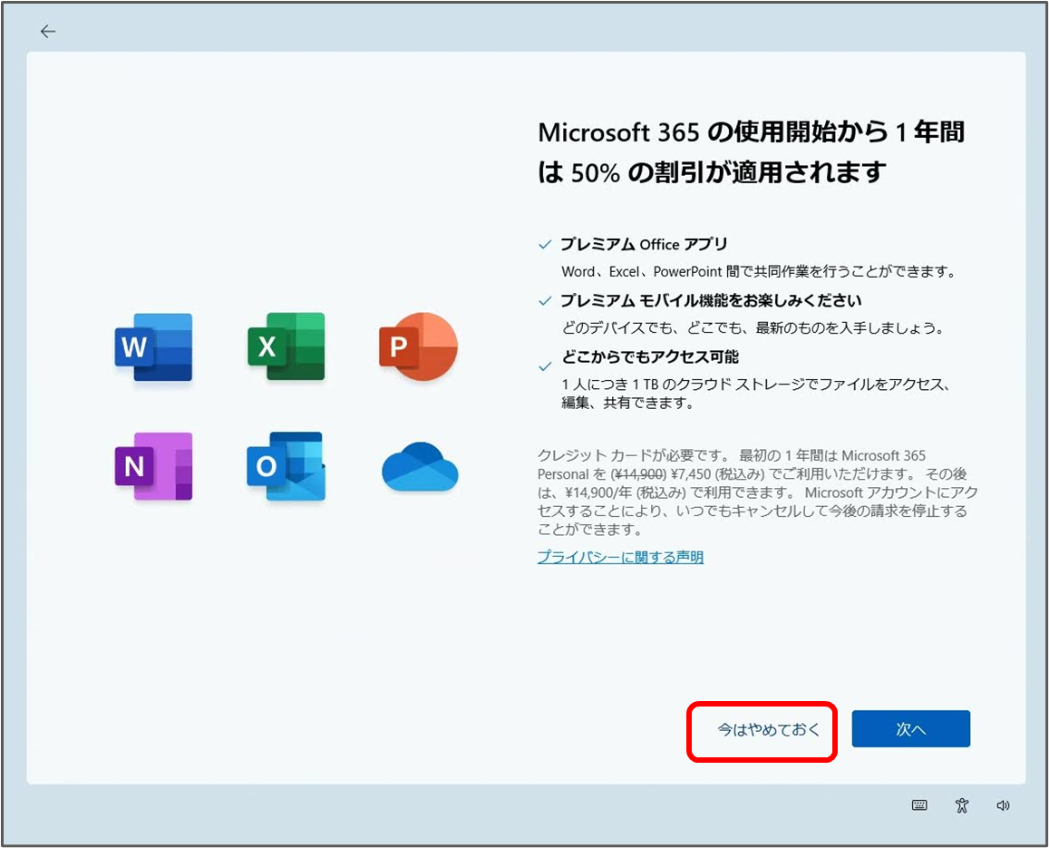
Task: Click the プレミアム Office アプリ text
Action: click(x=644, y=244)
